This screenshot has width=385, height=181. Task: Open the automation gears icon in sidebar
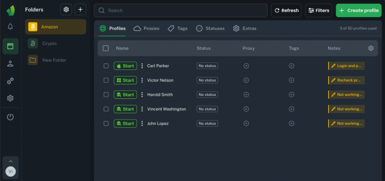10,81
